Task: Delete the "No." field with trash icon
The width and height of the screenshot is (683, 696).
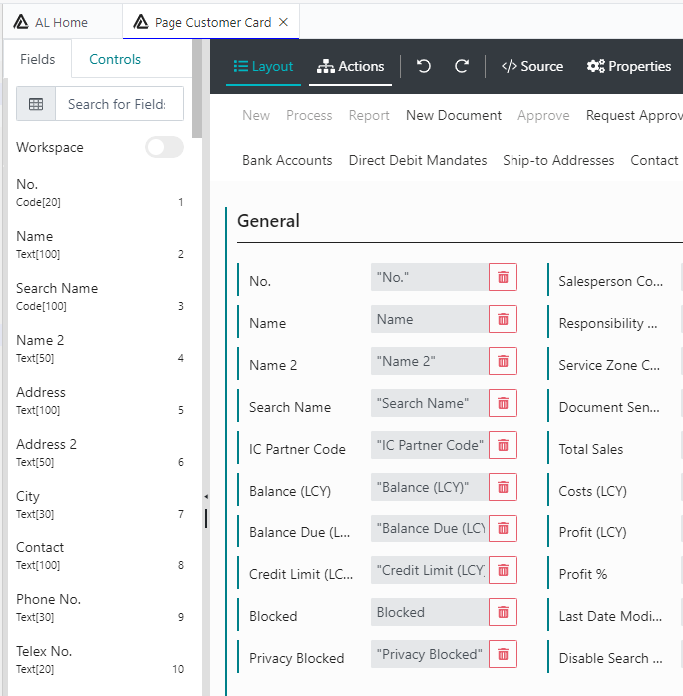Action: coord(503,278)
